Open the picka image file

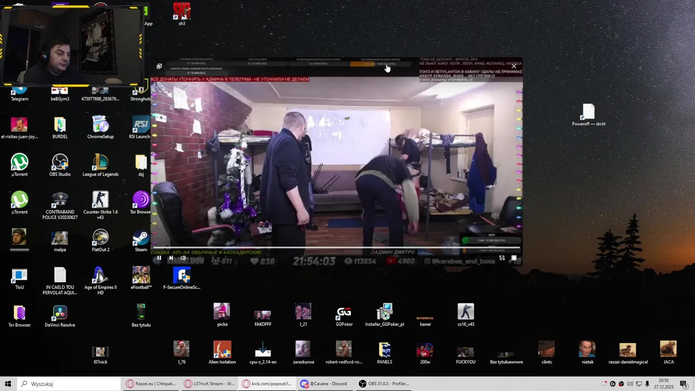click(222, 316)
